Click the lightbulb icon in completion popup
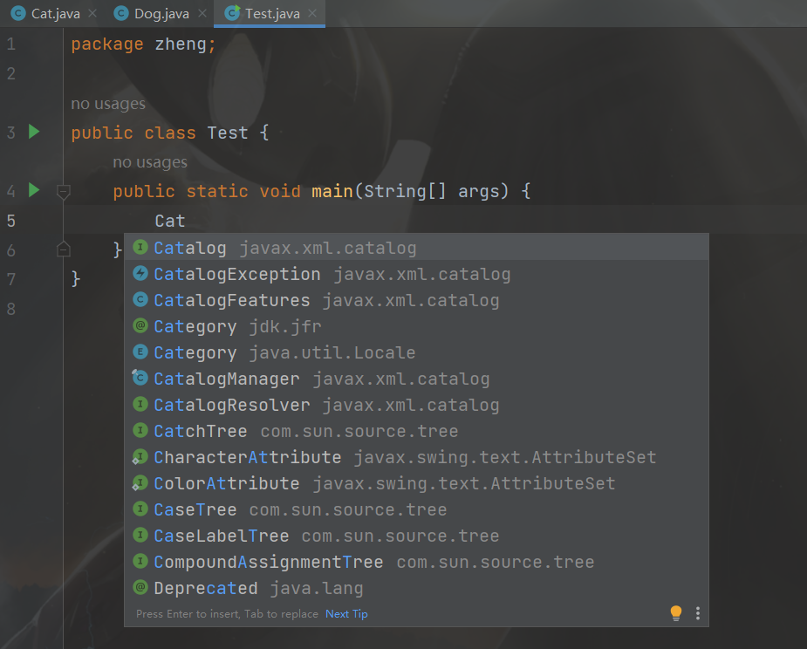807x649 pixels. pos(675,613)
